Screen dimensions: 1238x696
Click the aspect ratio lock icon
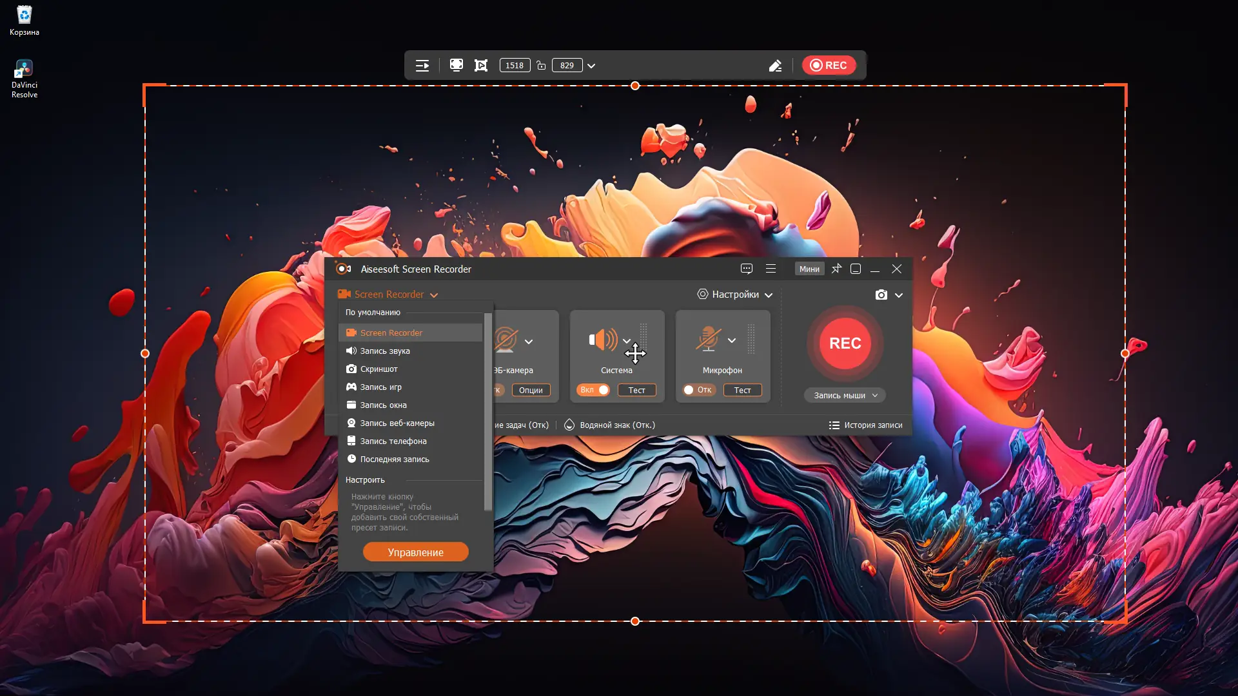click(542, 65)
